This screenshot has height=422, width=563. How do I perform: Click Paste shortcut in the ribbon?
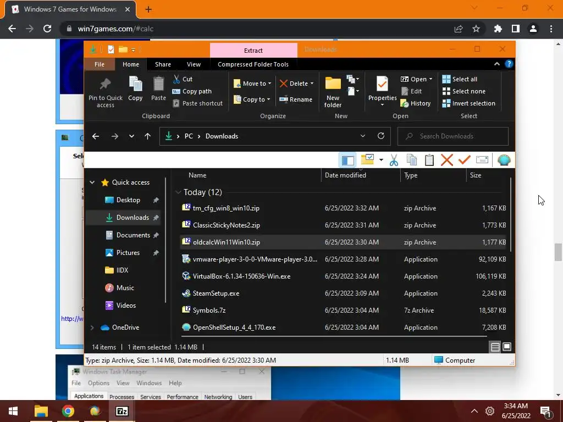click(197, 103)
